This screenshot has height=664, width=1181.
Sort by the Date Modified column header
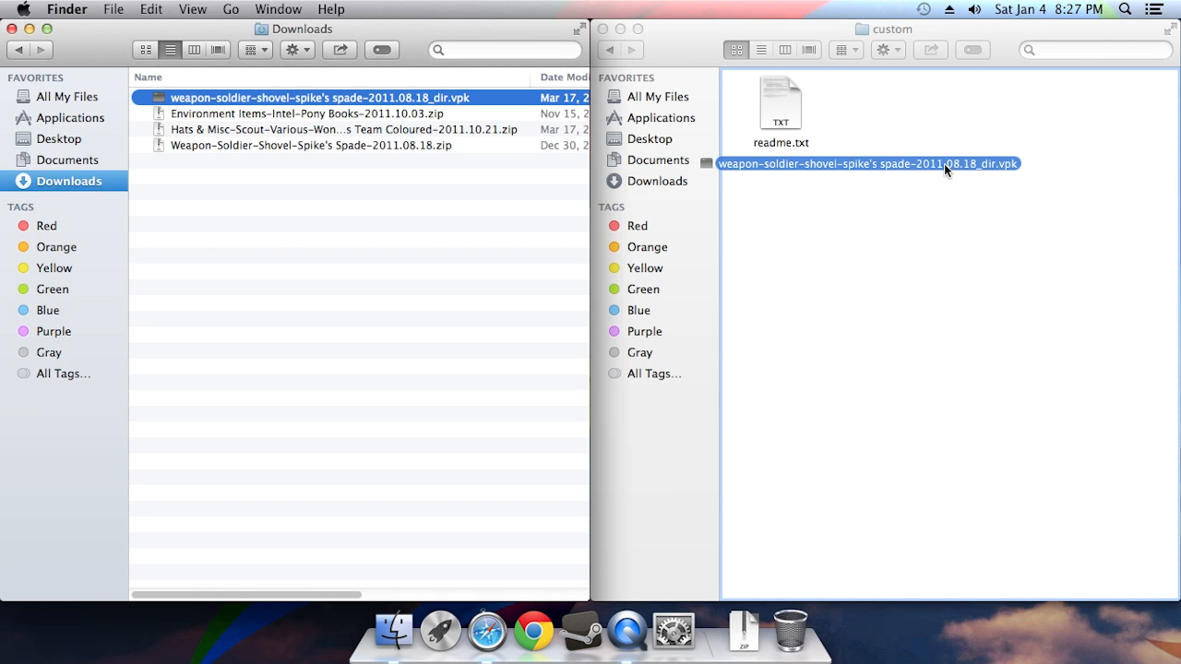[x=561, y=77]
